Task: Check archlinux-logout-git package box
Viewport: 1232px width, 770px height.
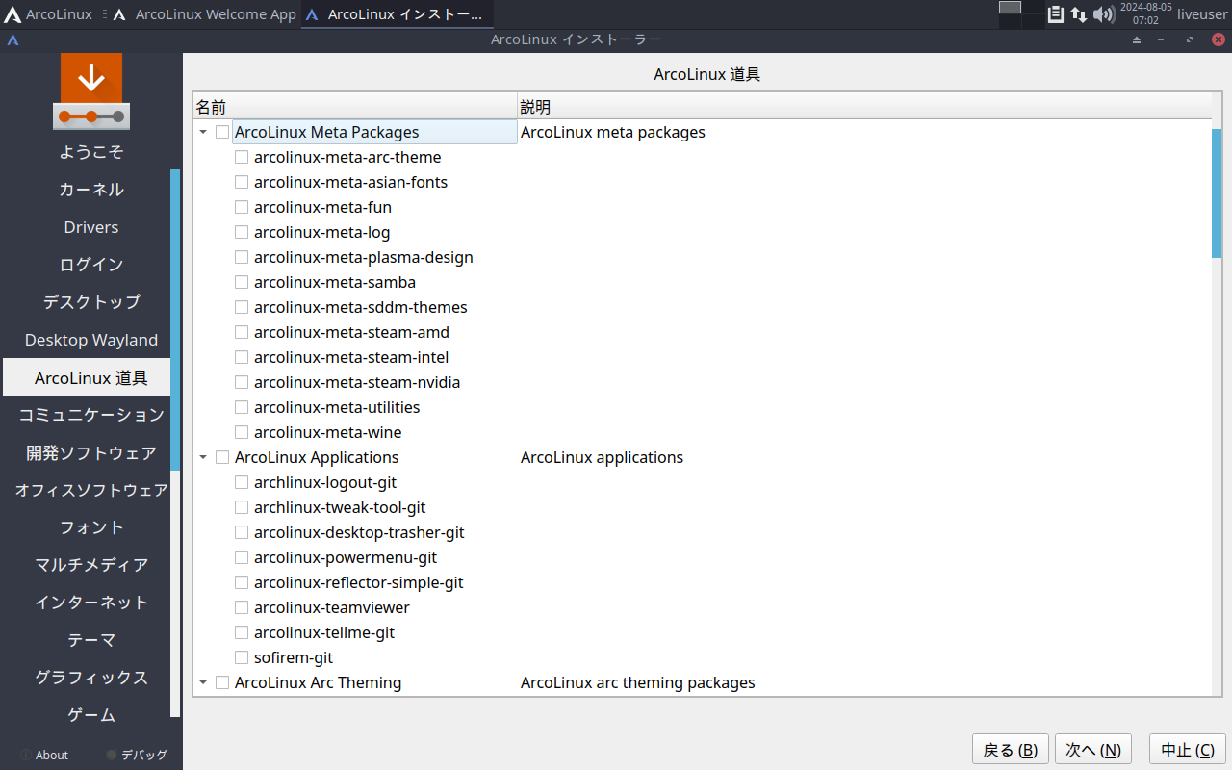Action: pyautogui.click(x=242, y=482)
